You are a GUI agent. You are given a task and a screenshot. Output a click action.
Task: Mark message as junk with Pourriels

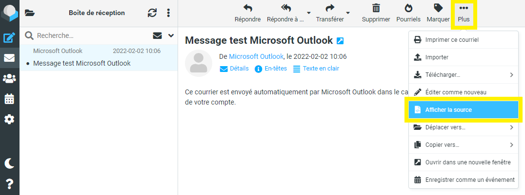408,13
